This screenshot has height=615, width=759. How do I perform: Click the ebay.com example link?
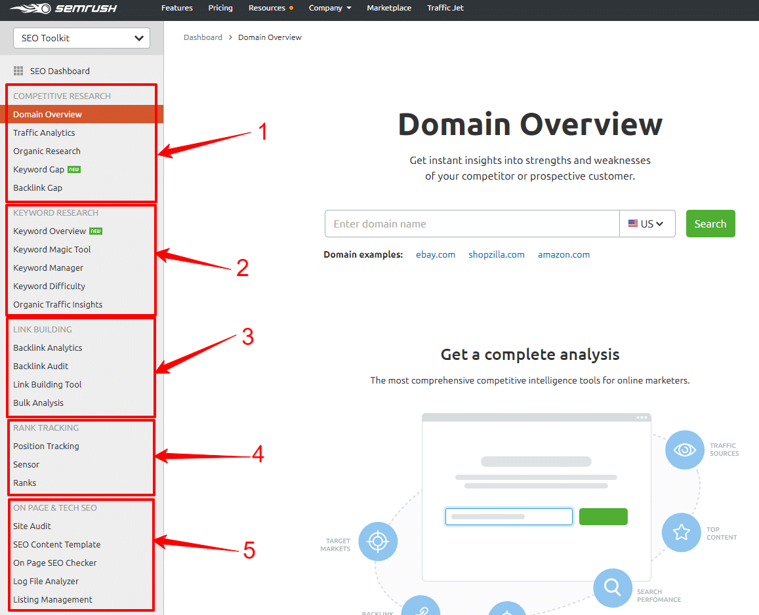pos(435,254)
